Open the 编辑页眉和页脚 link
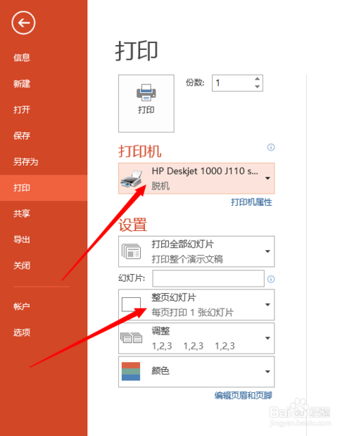 pos(243,395)
